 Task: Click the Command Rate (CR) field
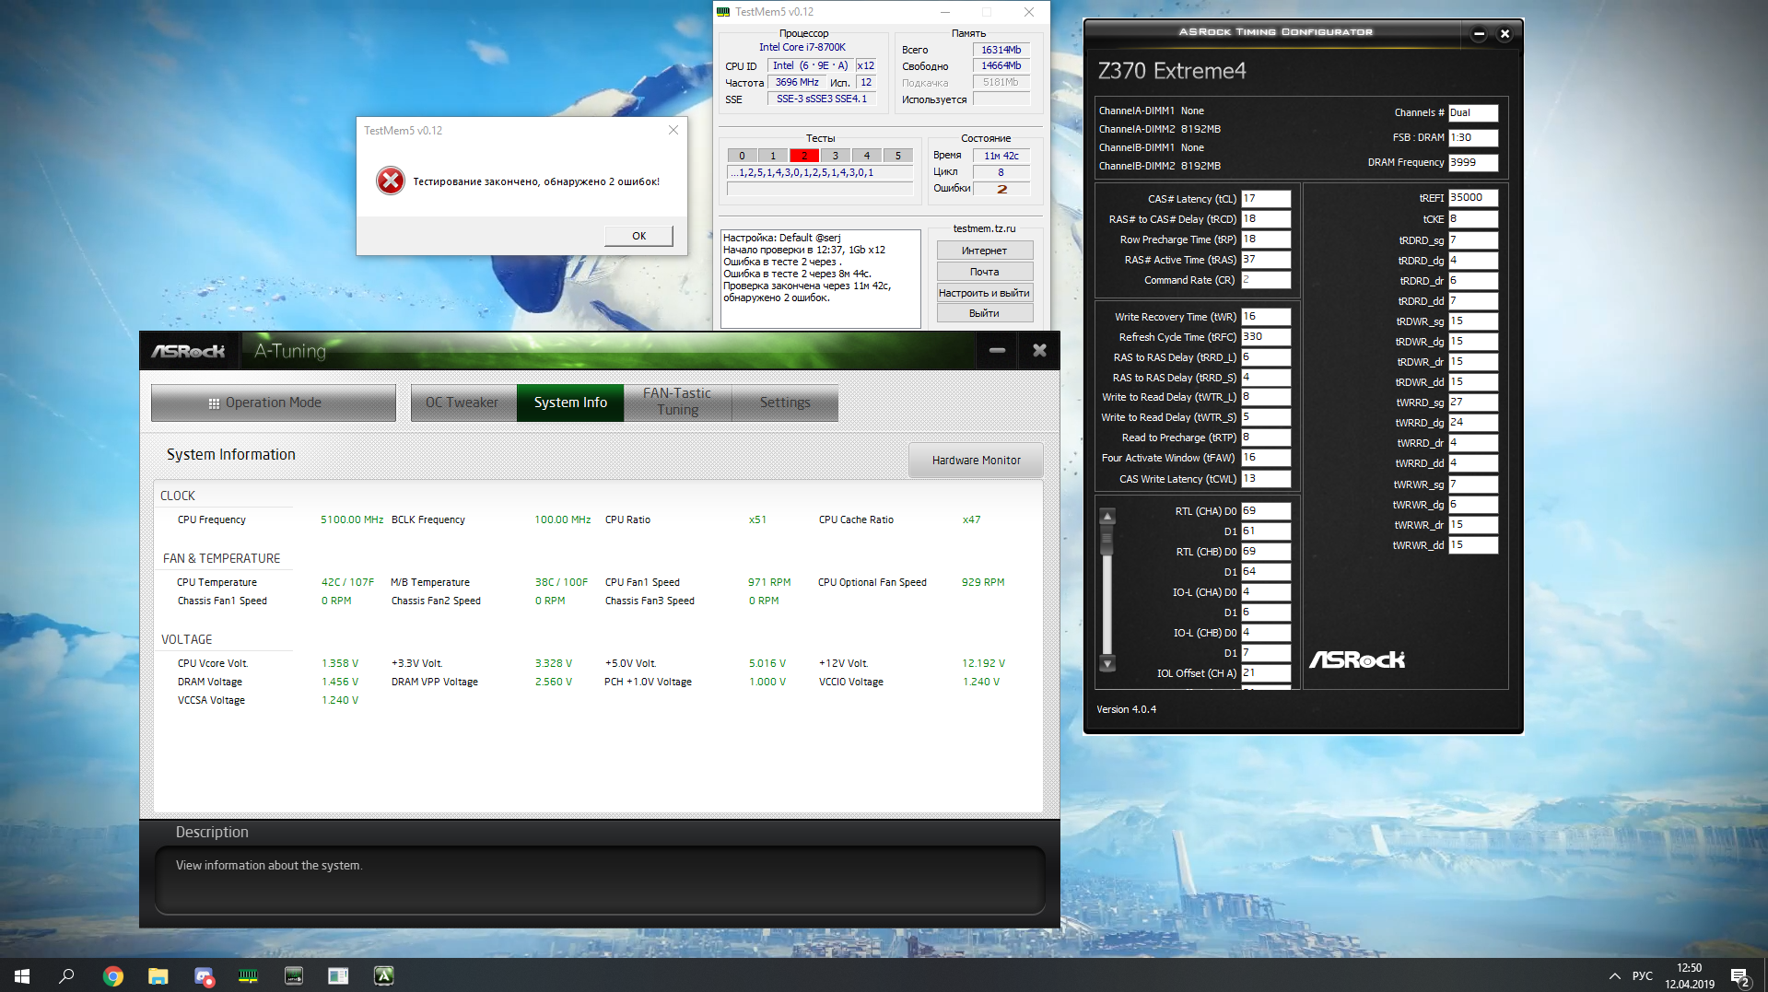[1266, 280]
